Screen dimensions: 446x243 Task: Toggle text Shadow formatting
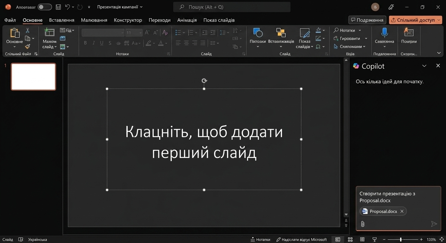[x=110, y=43]
